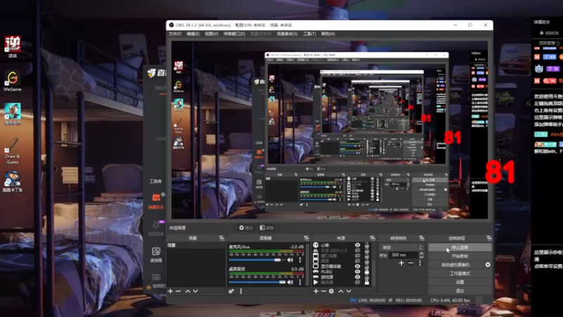
Task: Open 视图(V) menu
Action: (x=212, y=34)
